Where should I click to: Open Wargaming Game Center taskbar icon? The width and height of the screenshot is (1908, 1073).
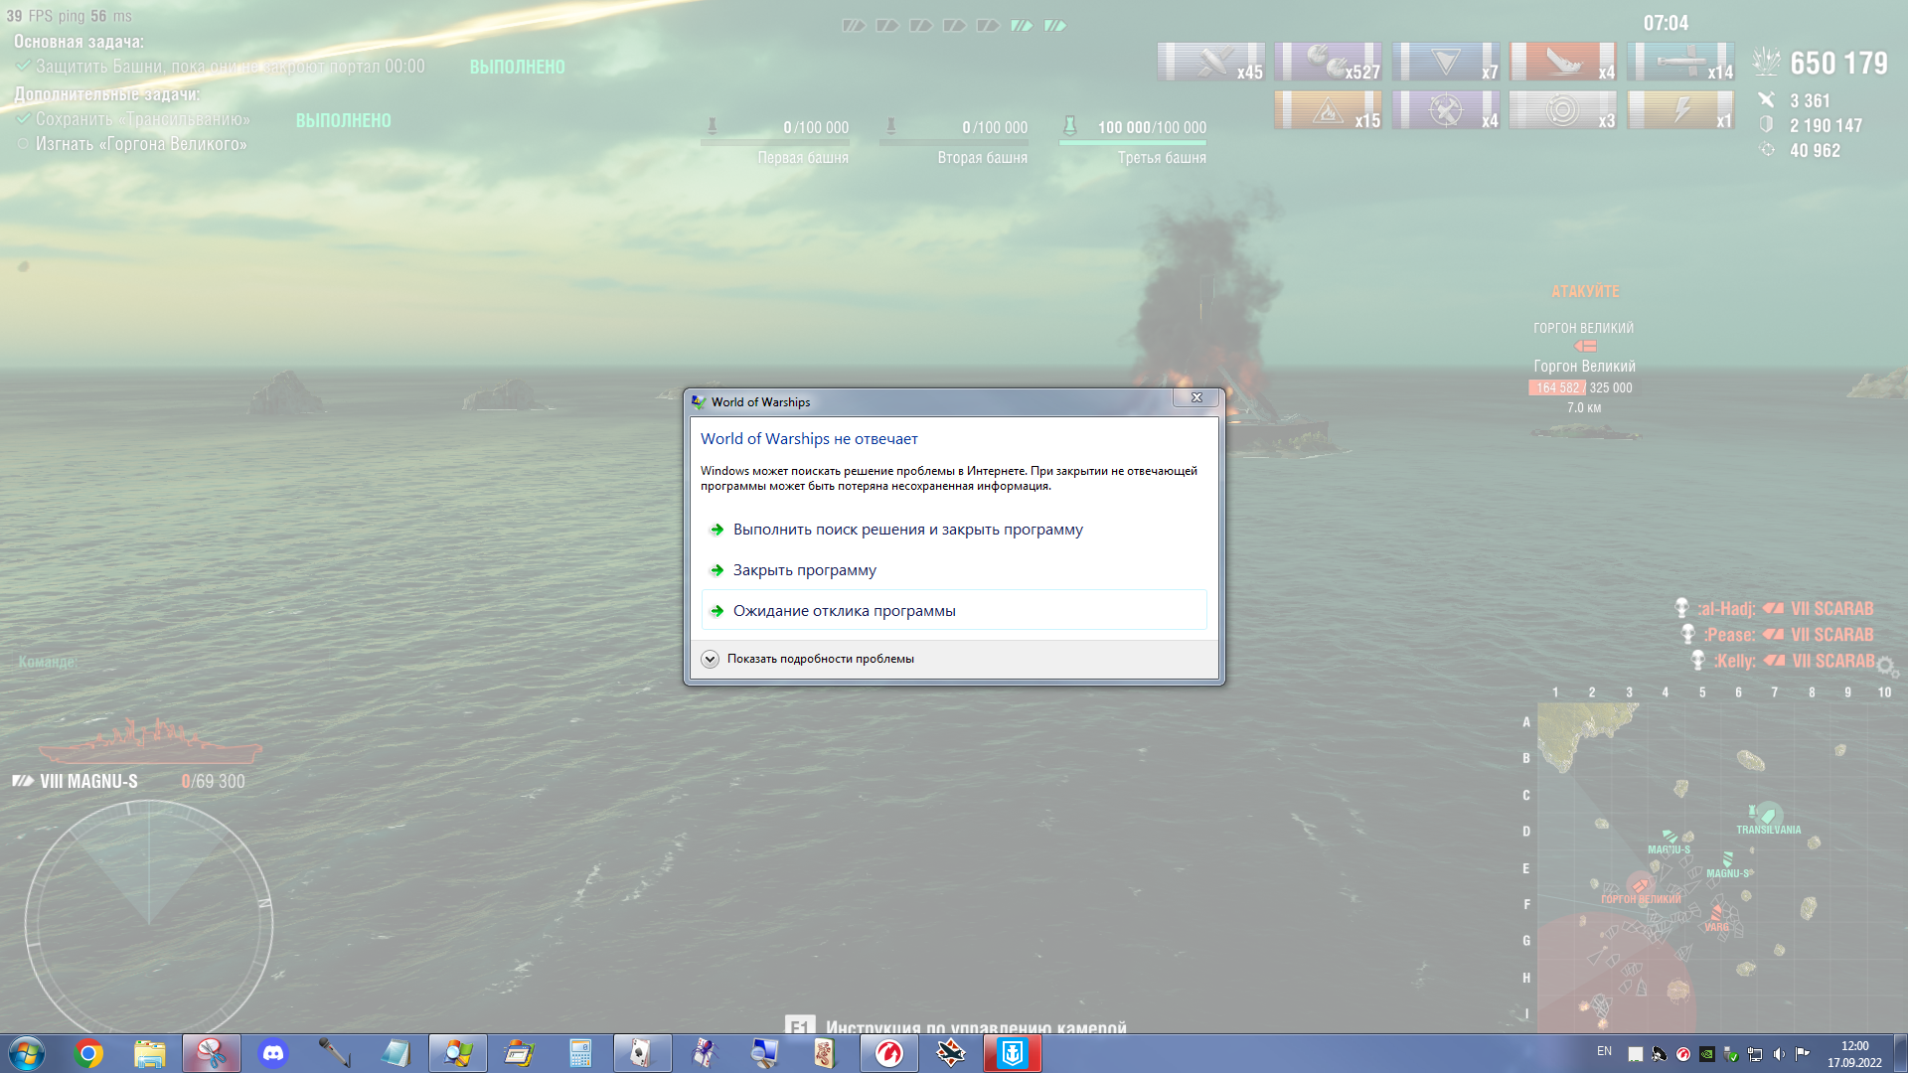(x=888, y=1053)
